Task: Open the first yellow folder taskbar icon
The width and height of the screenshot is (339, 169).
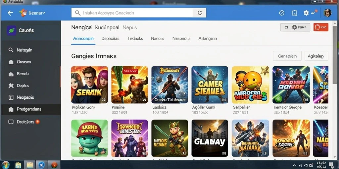Action: pos(19,165)
